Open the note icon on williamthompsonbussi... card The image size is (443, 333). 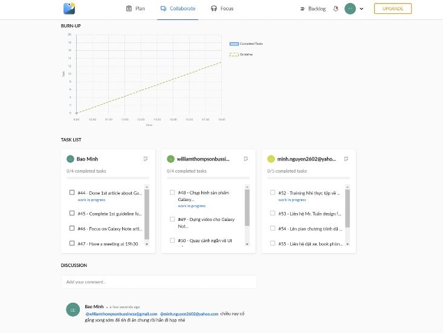(x=245, y=159)
